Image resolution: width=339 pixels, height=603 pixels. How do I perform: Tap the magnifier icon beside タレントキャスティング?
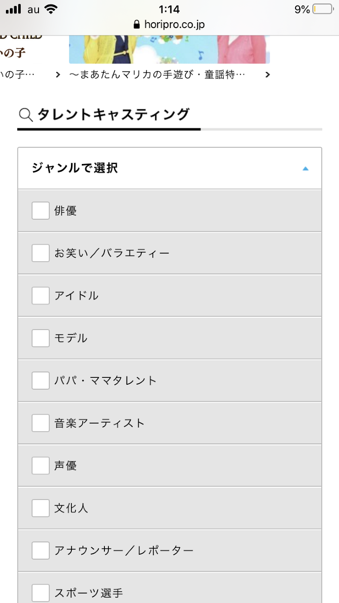click(x=25, y=115)
